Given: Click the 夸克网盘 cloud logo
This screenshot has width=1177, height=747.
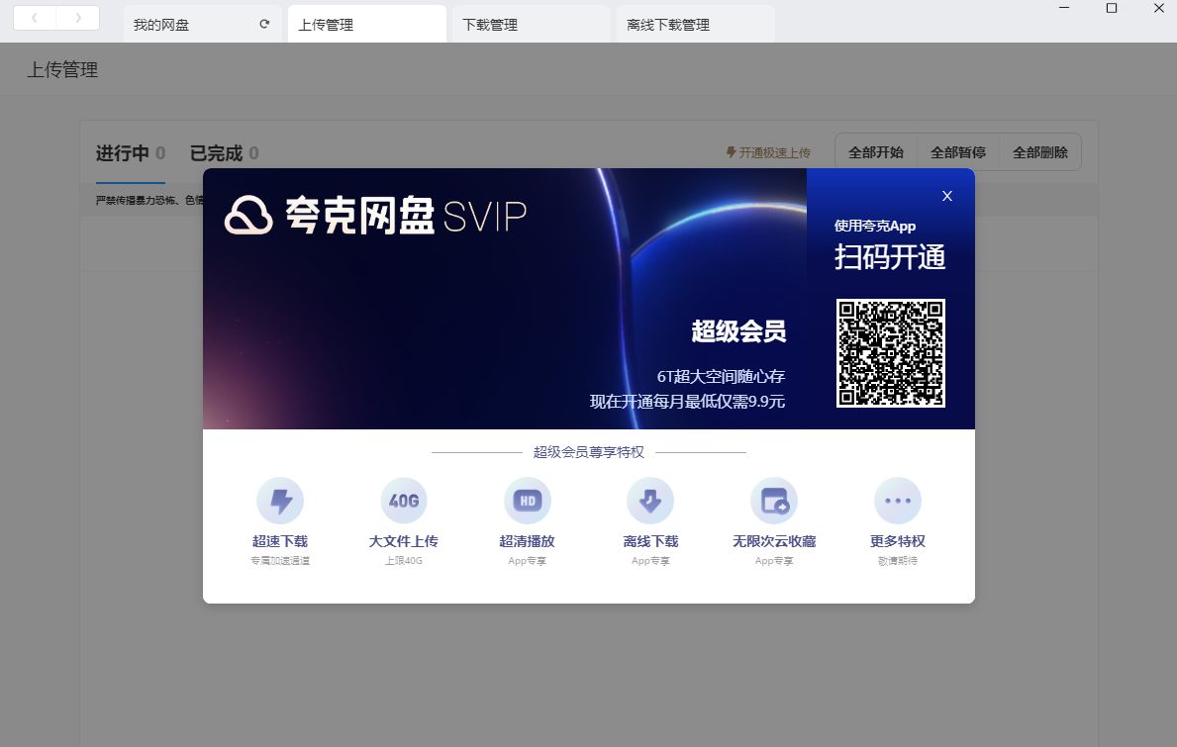Looking at the screenshot, I should pos(248,216).
